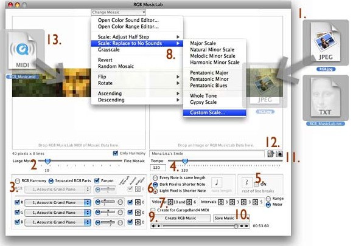
Task: Open the R channel instrument dropdown
Action: pyautogui.click(x=58, y=202)
